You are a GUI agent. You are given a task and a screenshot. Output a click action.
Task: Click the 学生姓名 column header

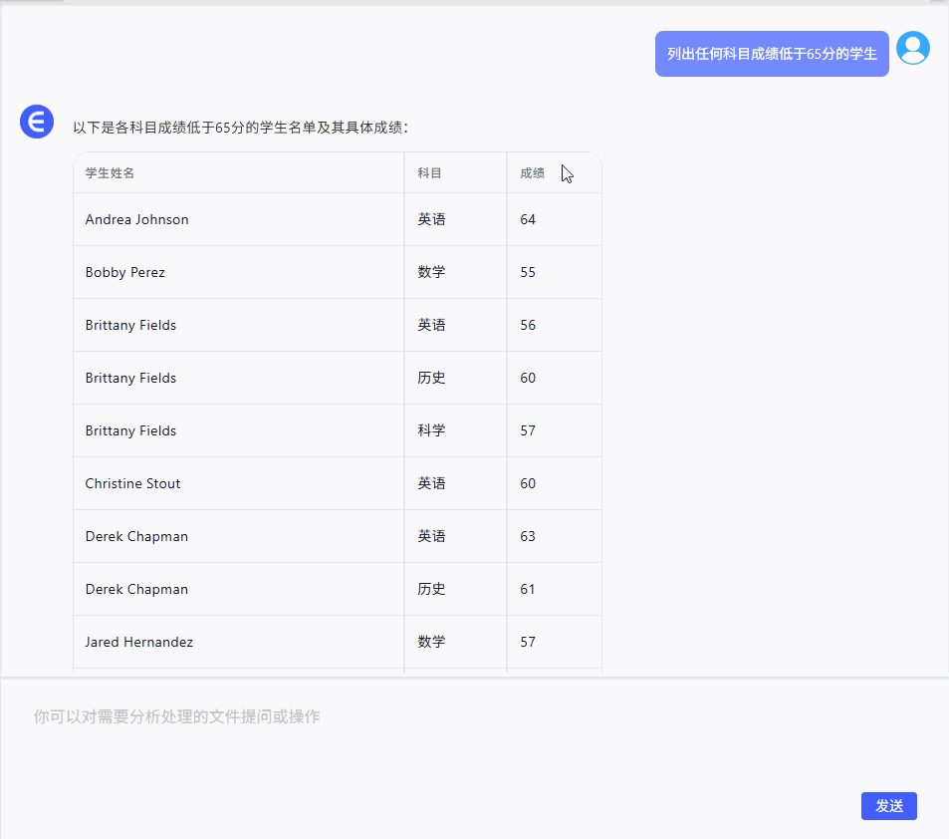(x=110, y=173)
